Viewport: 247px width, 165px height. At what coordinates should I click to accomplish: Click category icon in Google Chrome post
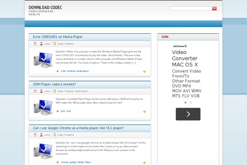tap(54, 135)
